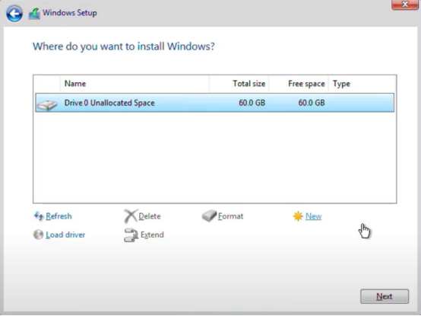
Task: Click the Refresh link text
Action: point(59,216)
